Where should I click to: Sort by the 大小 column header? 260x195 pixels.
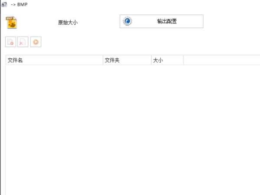(167, 60)
